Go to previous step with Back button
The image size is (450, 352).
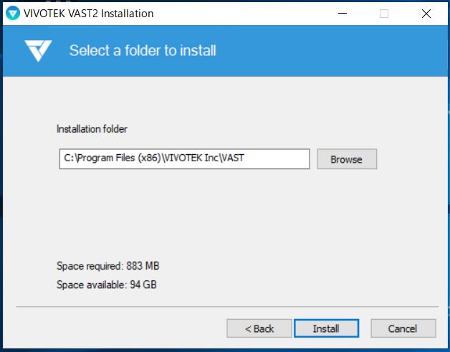[259, 328]
